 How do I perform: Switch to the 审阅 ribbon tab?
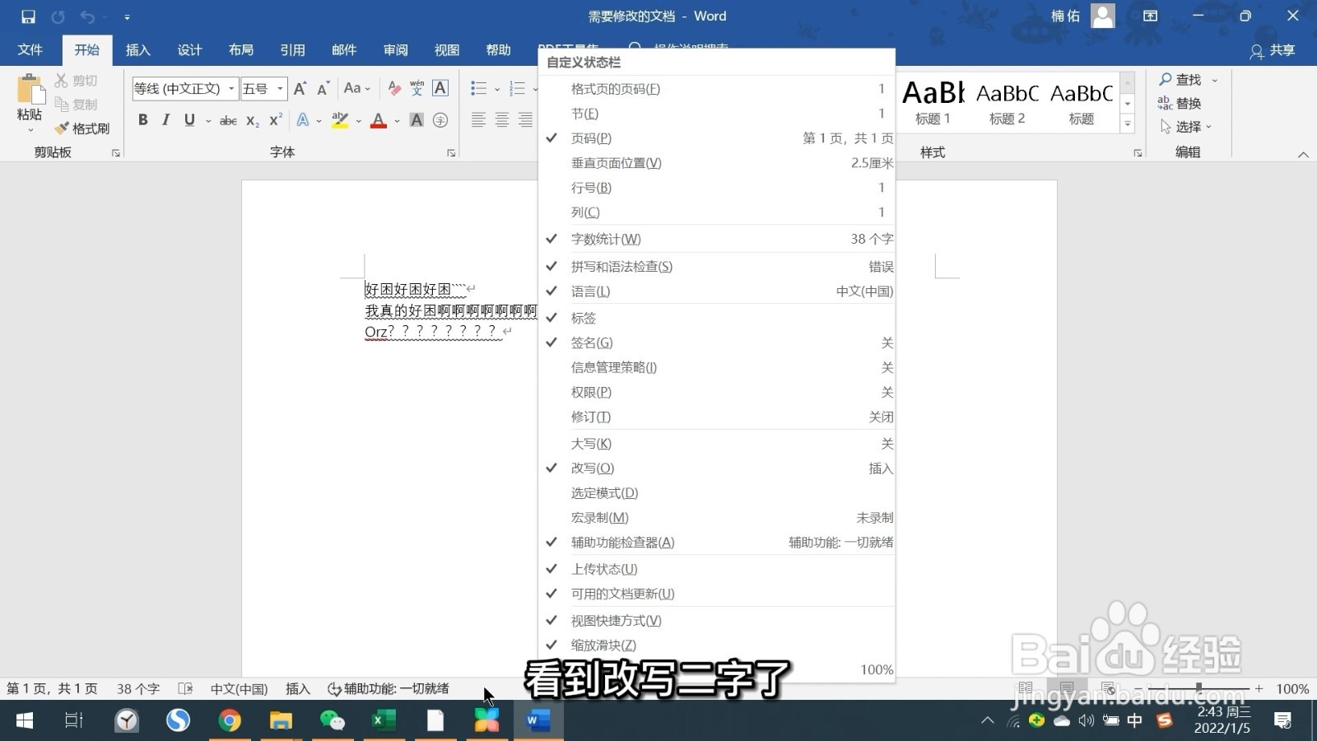click(395, 50)
